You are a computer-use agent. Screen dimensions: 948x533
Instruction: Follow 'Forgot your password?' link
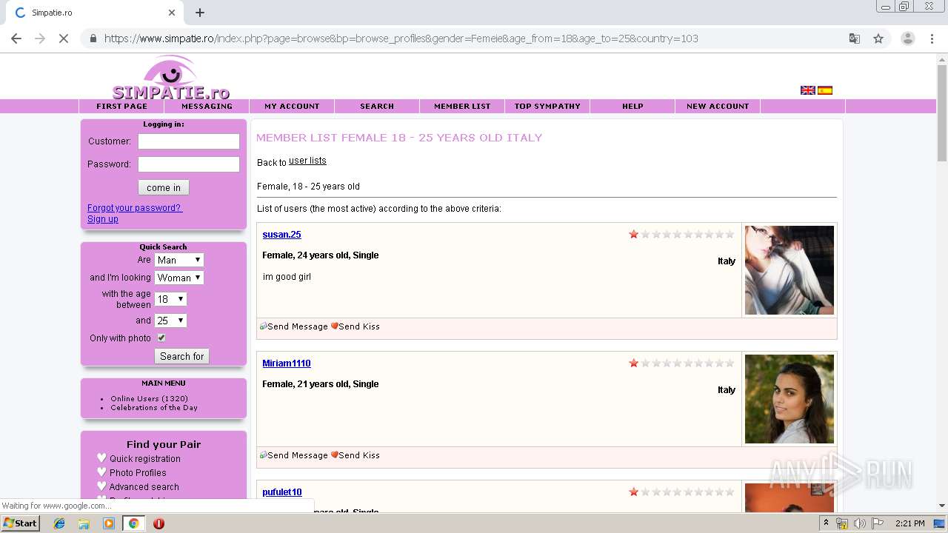point(135,208)
